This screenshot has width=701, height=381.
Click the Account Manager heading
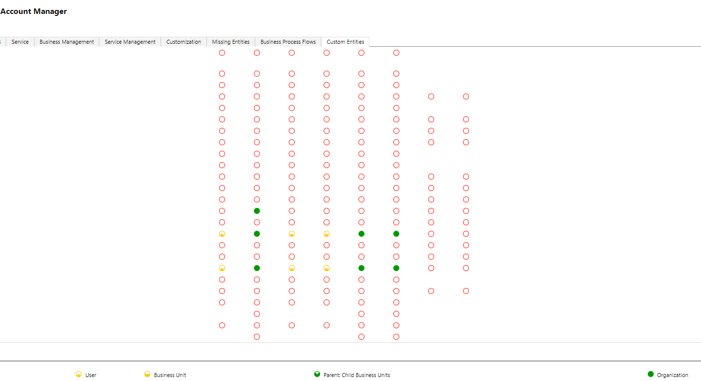coord(33,11)
